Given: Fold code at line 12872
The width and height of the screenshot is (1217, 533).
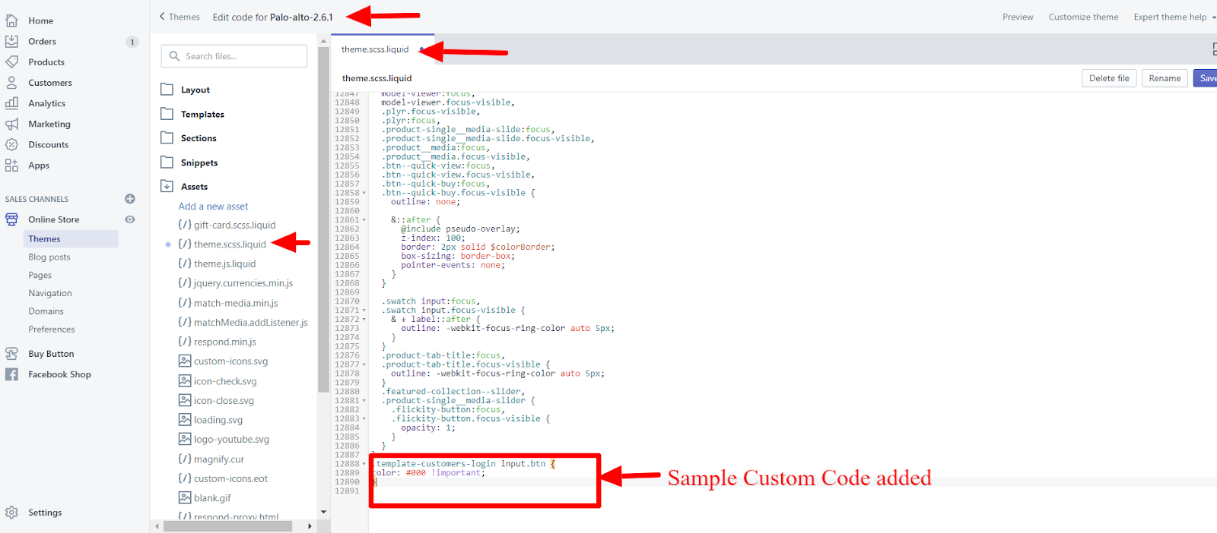Looking at the screenshot, I should (364, 320).
